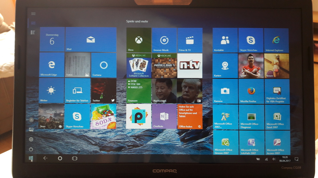Open the Mail tile
Screen dimensions: 318x178
coord(91,40)
